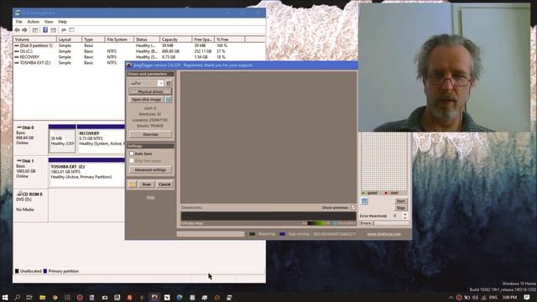Show hidden icons in the system tray
The height and width of the screenshot is (302, 537).
[x=451, y=297]
